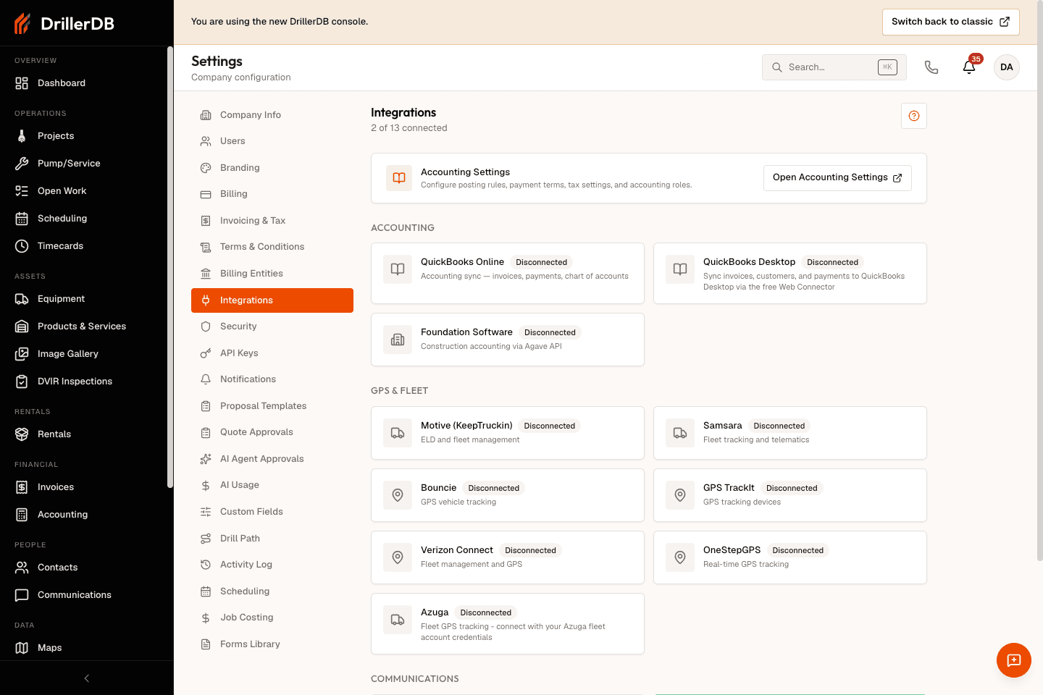Viewport: 1043px width, 695px height.
Task: Navigate to Products & Services
Action: point(84,327)
